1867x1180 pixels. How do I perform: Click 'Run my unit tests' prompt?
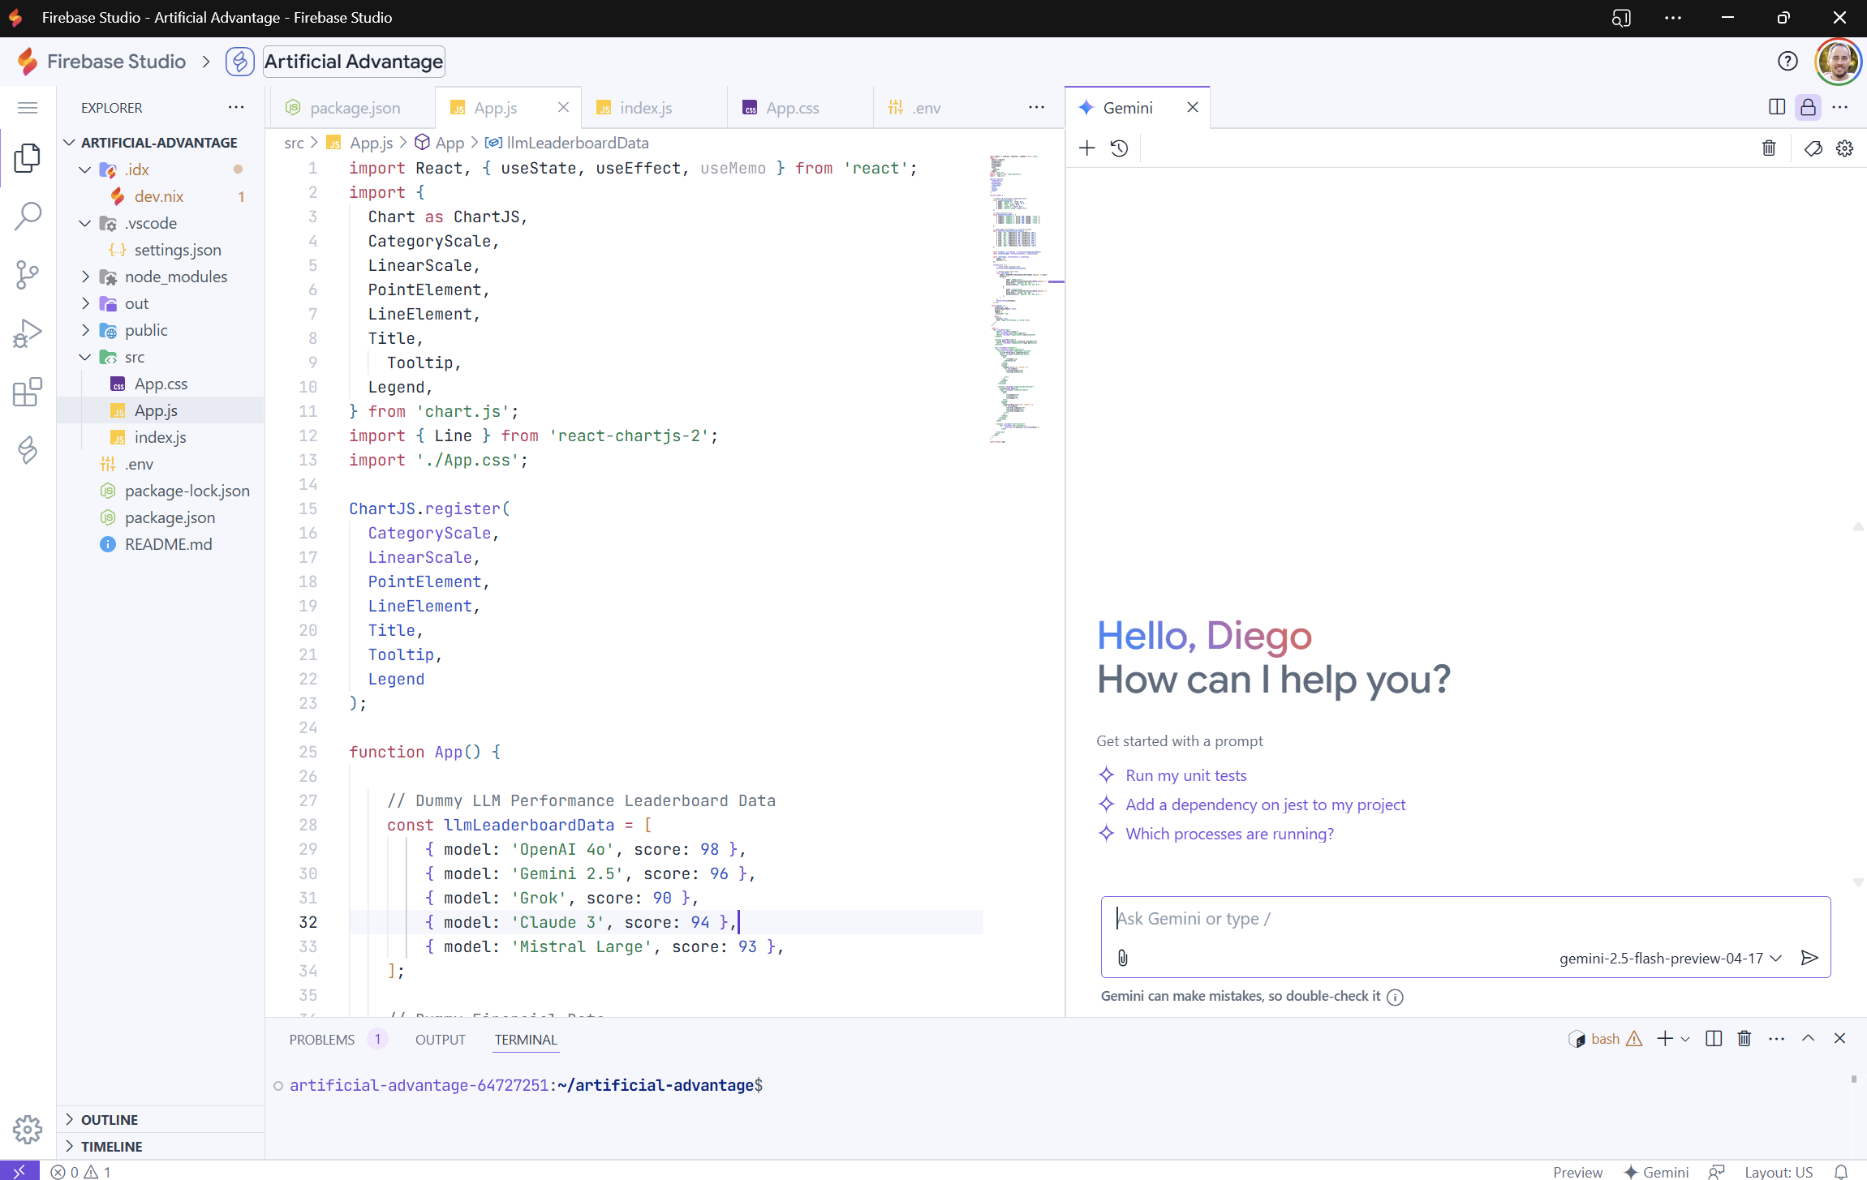point(1185,775)
